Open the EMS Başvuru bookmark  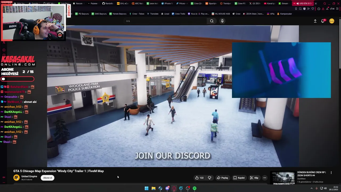pyautogui.click(x=99, y=14)
